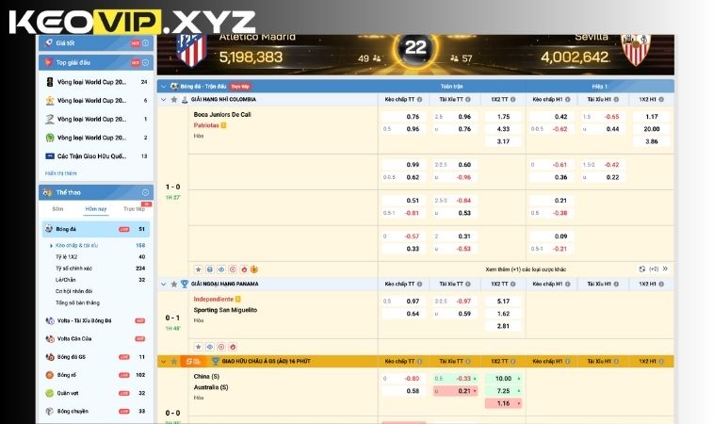
Task: Switch to the Hôm nay tab
Action: coord(95,208)
